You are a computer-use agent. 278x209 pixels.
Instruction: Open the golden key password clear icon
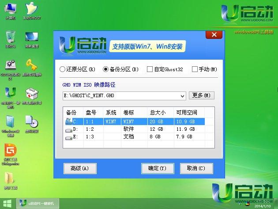tap(32, 68)
